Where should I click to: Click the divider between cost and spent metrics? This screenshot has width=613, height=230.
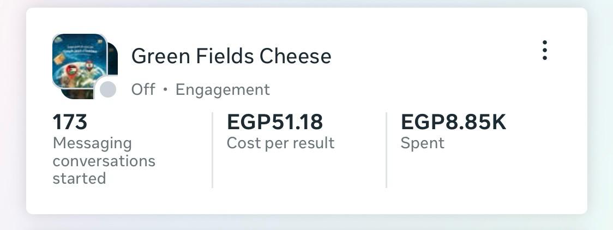386,150
